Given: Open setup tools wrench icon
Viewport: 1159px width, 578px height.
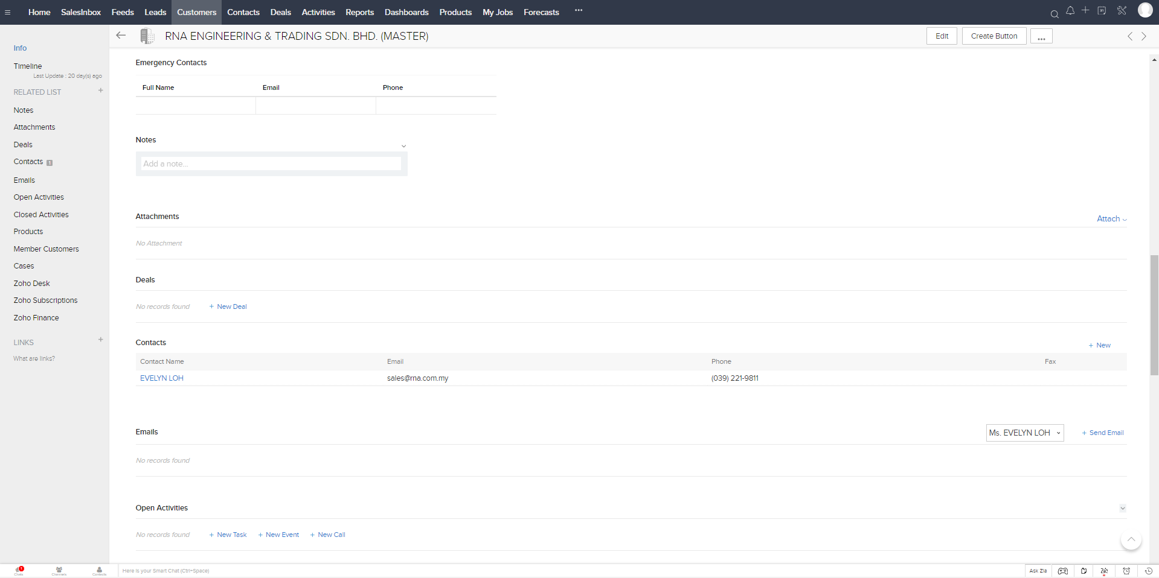Looking at the screenshot, I should (1122, 11).
